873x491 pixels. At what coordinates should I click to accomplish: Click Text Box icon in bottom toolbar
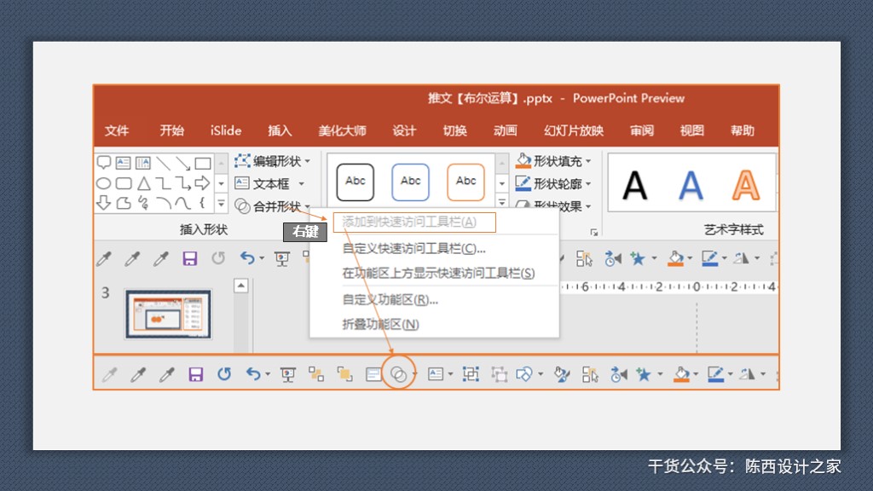click(x=436, y=374)
